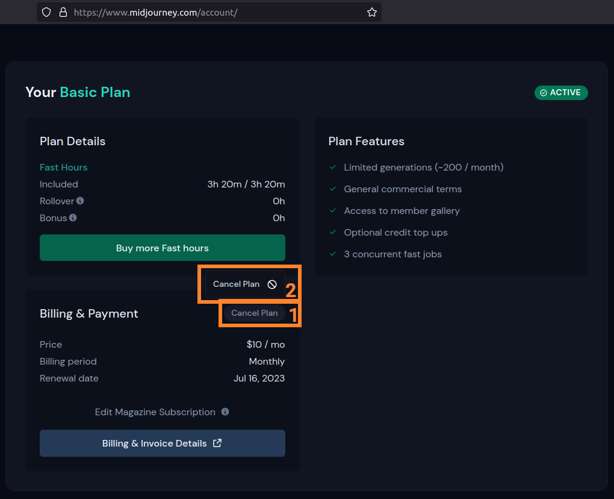Click the padlock icon in the address bar
The height and width of the screenshot is (499, 614).
point(63,11)
